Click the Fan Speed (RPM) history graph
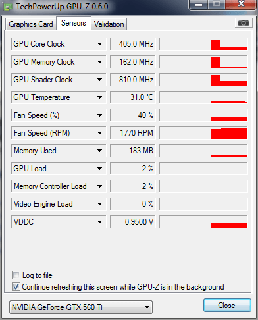Image resolution: width=258 pixels, height=320 pixels. pyautogui.click(x=203, y=133)
